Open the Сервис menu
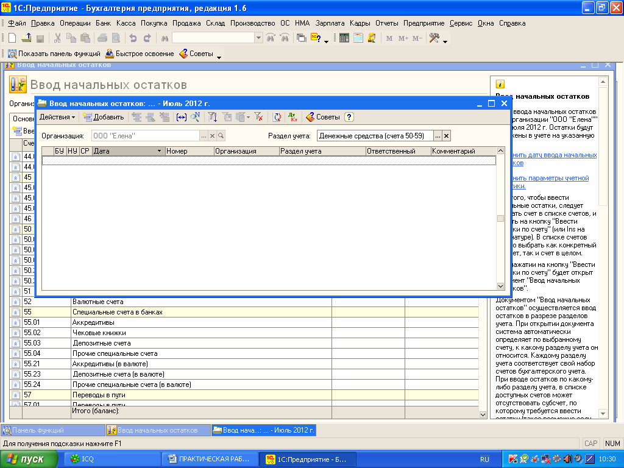This screenshot has height=468, width=624. pyautogui.click(x=461, y=23)
